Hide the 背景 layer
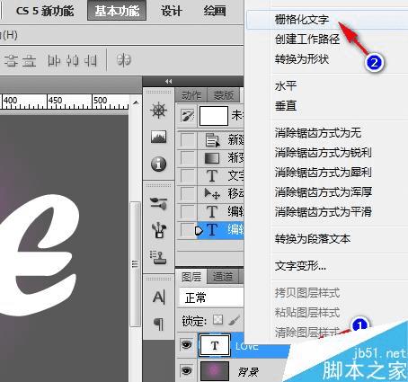Image resolution: width=408 pixels, height=382 pixels. pyautogui.click(x=187, y=371)
